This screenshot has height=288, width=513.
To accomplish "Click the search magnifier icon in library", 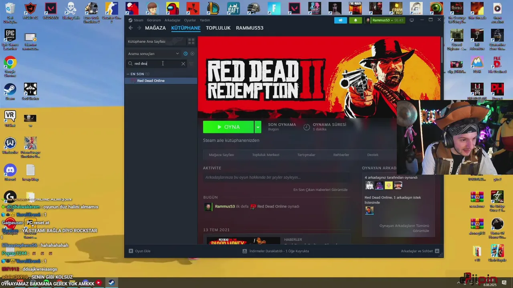I will [130, 64].
